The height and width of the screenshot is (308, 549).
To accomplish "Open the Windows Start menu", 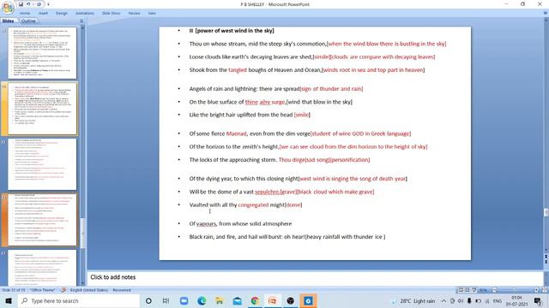I will pyautogui.click(x=9, y=300).
